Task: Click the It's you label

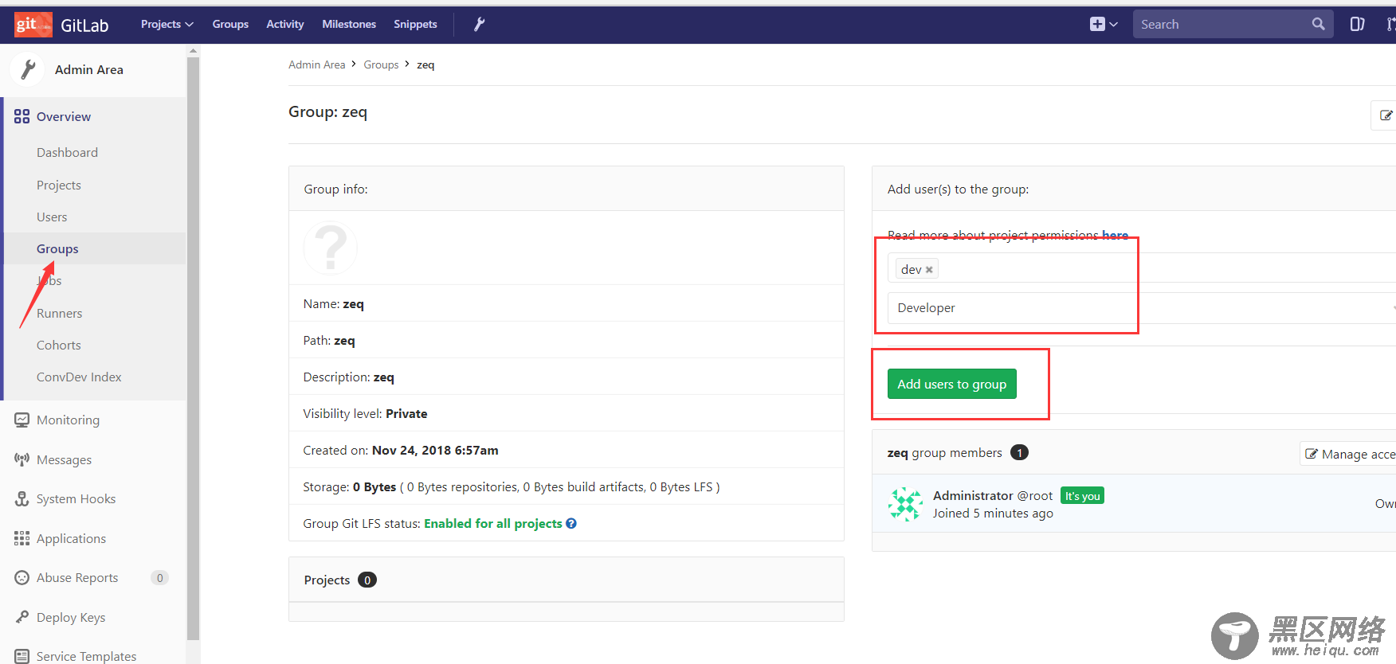Action: [1082, 495]
